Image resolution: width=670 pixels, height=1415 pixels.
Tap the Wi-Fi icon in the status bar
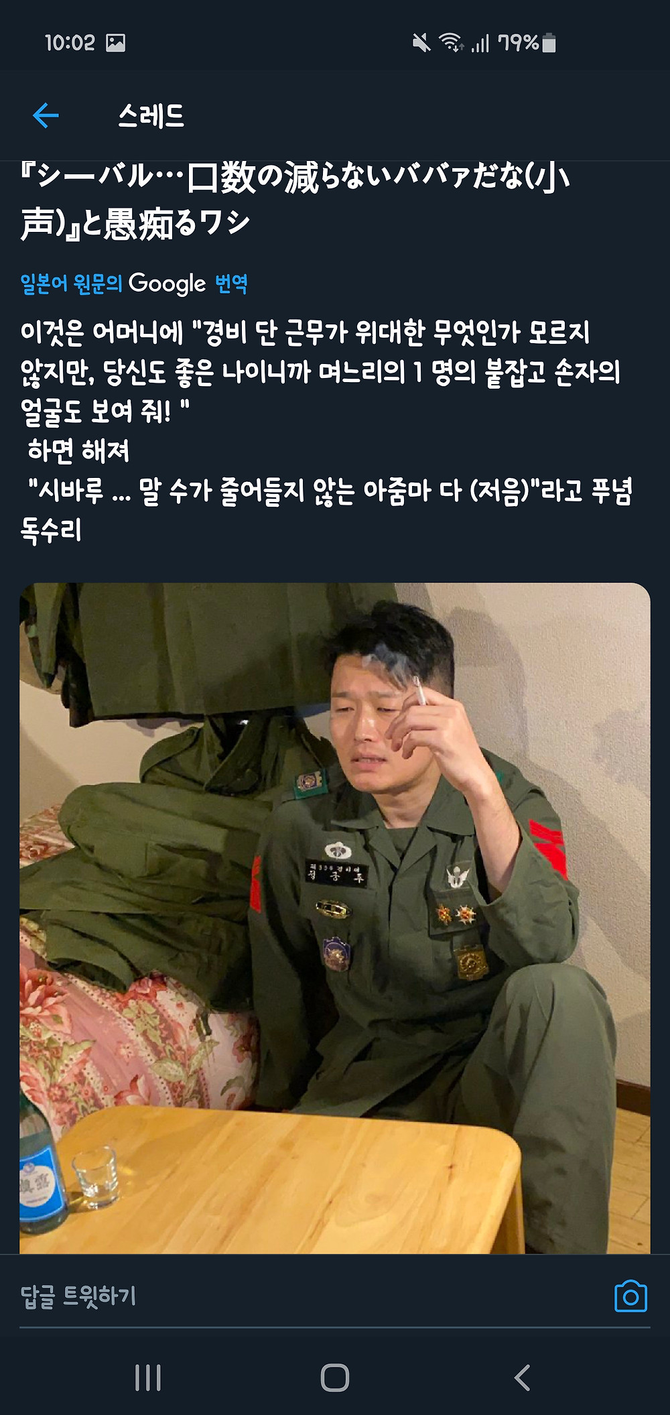tap(451, 44)
